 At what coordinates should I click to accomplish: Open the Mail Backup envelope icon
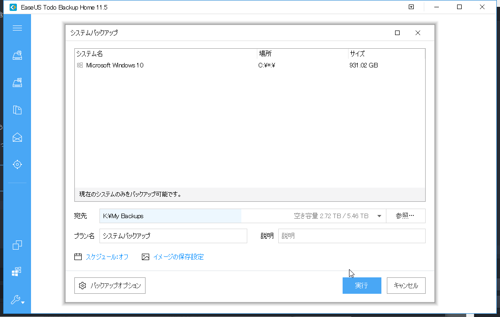click(17, 138)
